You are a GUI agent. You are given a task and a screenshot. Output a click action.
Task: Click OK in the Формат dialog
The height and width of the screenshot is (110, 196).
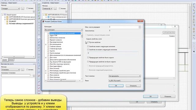pyautogui.click(x=116, y=86)
